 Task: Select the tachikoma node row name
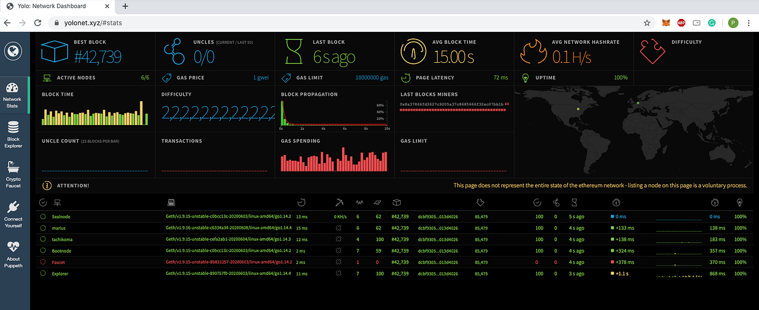[62, 239]
